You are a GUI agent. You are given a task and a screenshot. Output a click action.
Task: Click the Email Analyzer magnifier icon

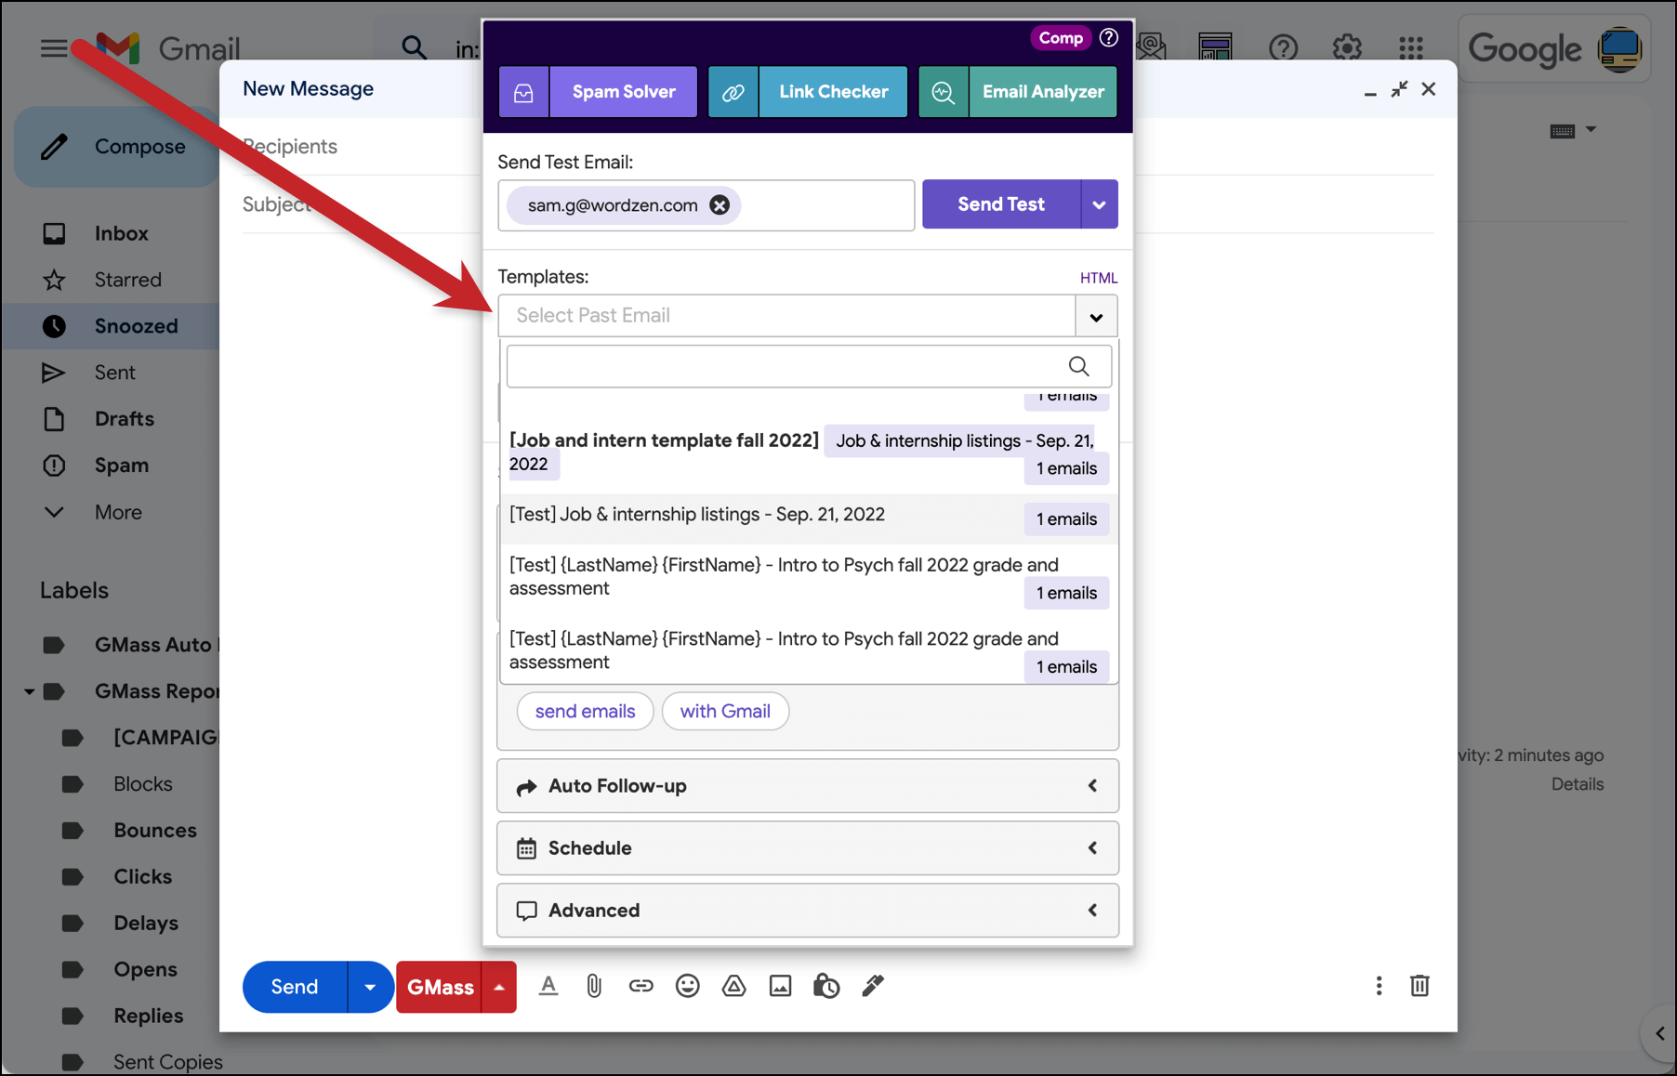point(944,92)
